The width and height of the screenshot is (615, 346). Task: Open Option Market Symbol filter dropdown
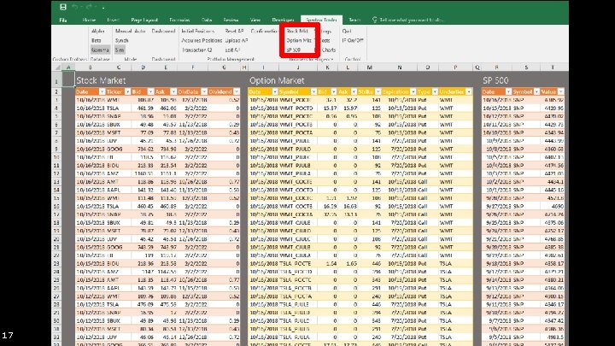click(313, 91)
